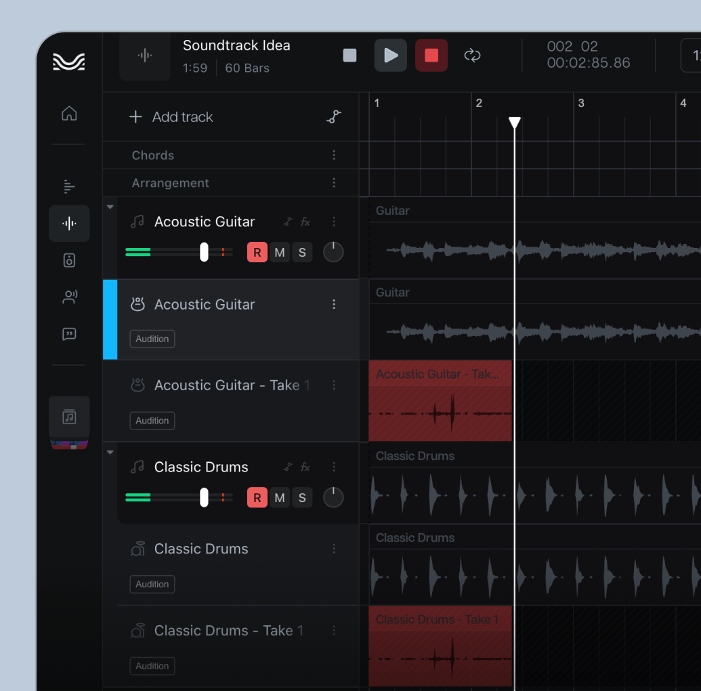Click the guitar icon of selected Acoustic Guitar lane

(x=137, y=304)
